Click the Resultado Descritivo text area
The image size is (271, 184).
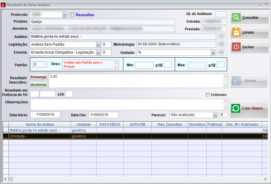coord(136,81)
